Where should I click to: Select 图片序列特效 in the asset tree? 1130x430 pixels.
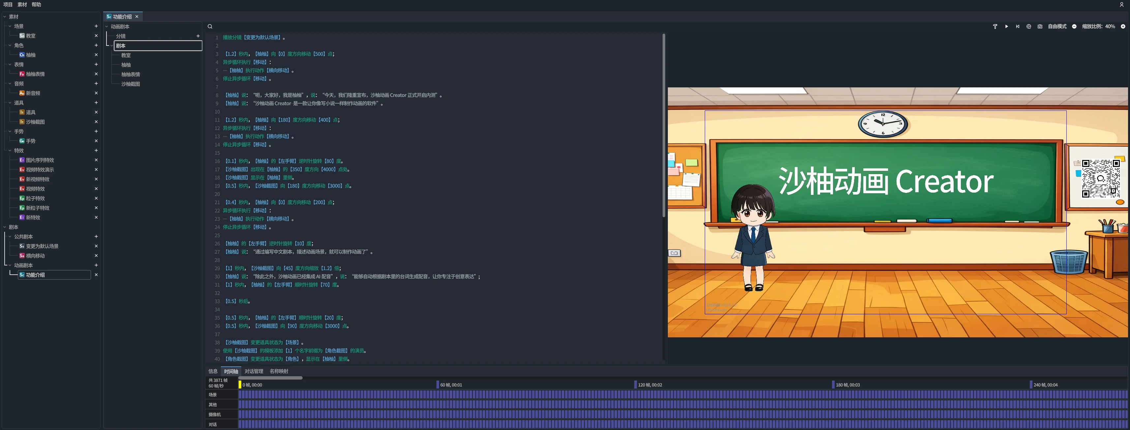click(x=40, y=160)
